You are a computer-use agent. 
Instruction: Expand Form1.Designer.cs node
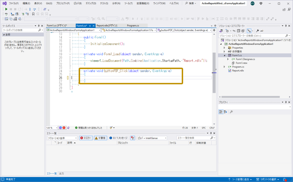click(228, 59)
